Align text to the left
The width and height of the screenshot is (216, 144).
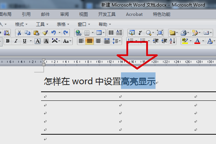click(x=81, y=41)
